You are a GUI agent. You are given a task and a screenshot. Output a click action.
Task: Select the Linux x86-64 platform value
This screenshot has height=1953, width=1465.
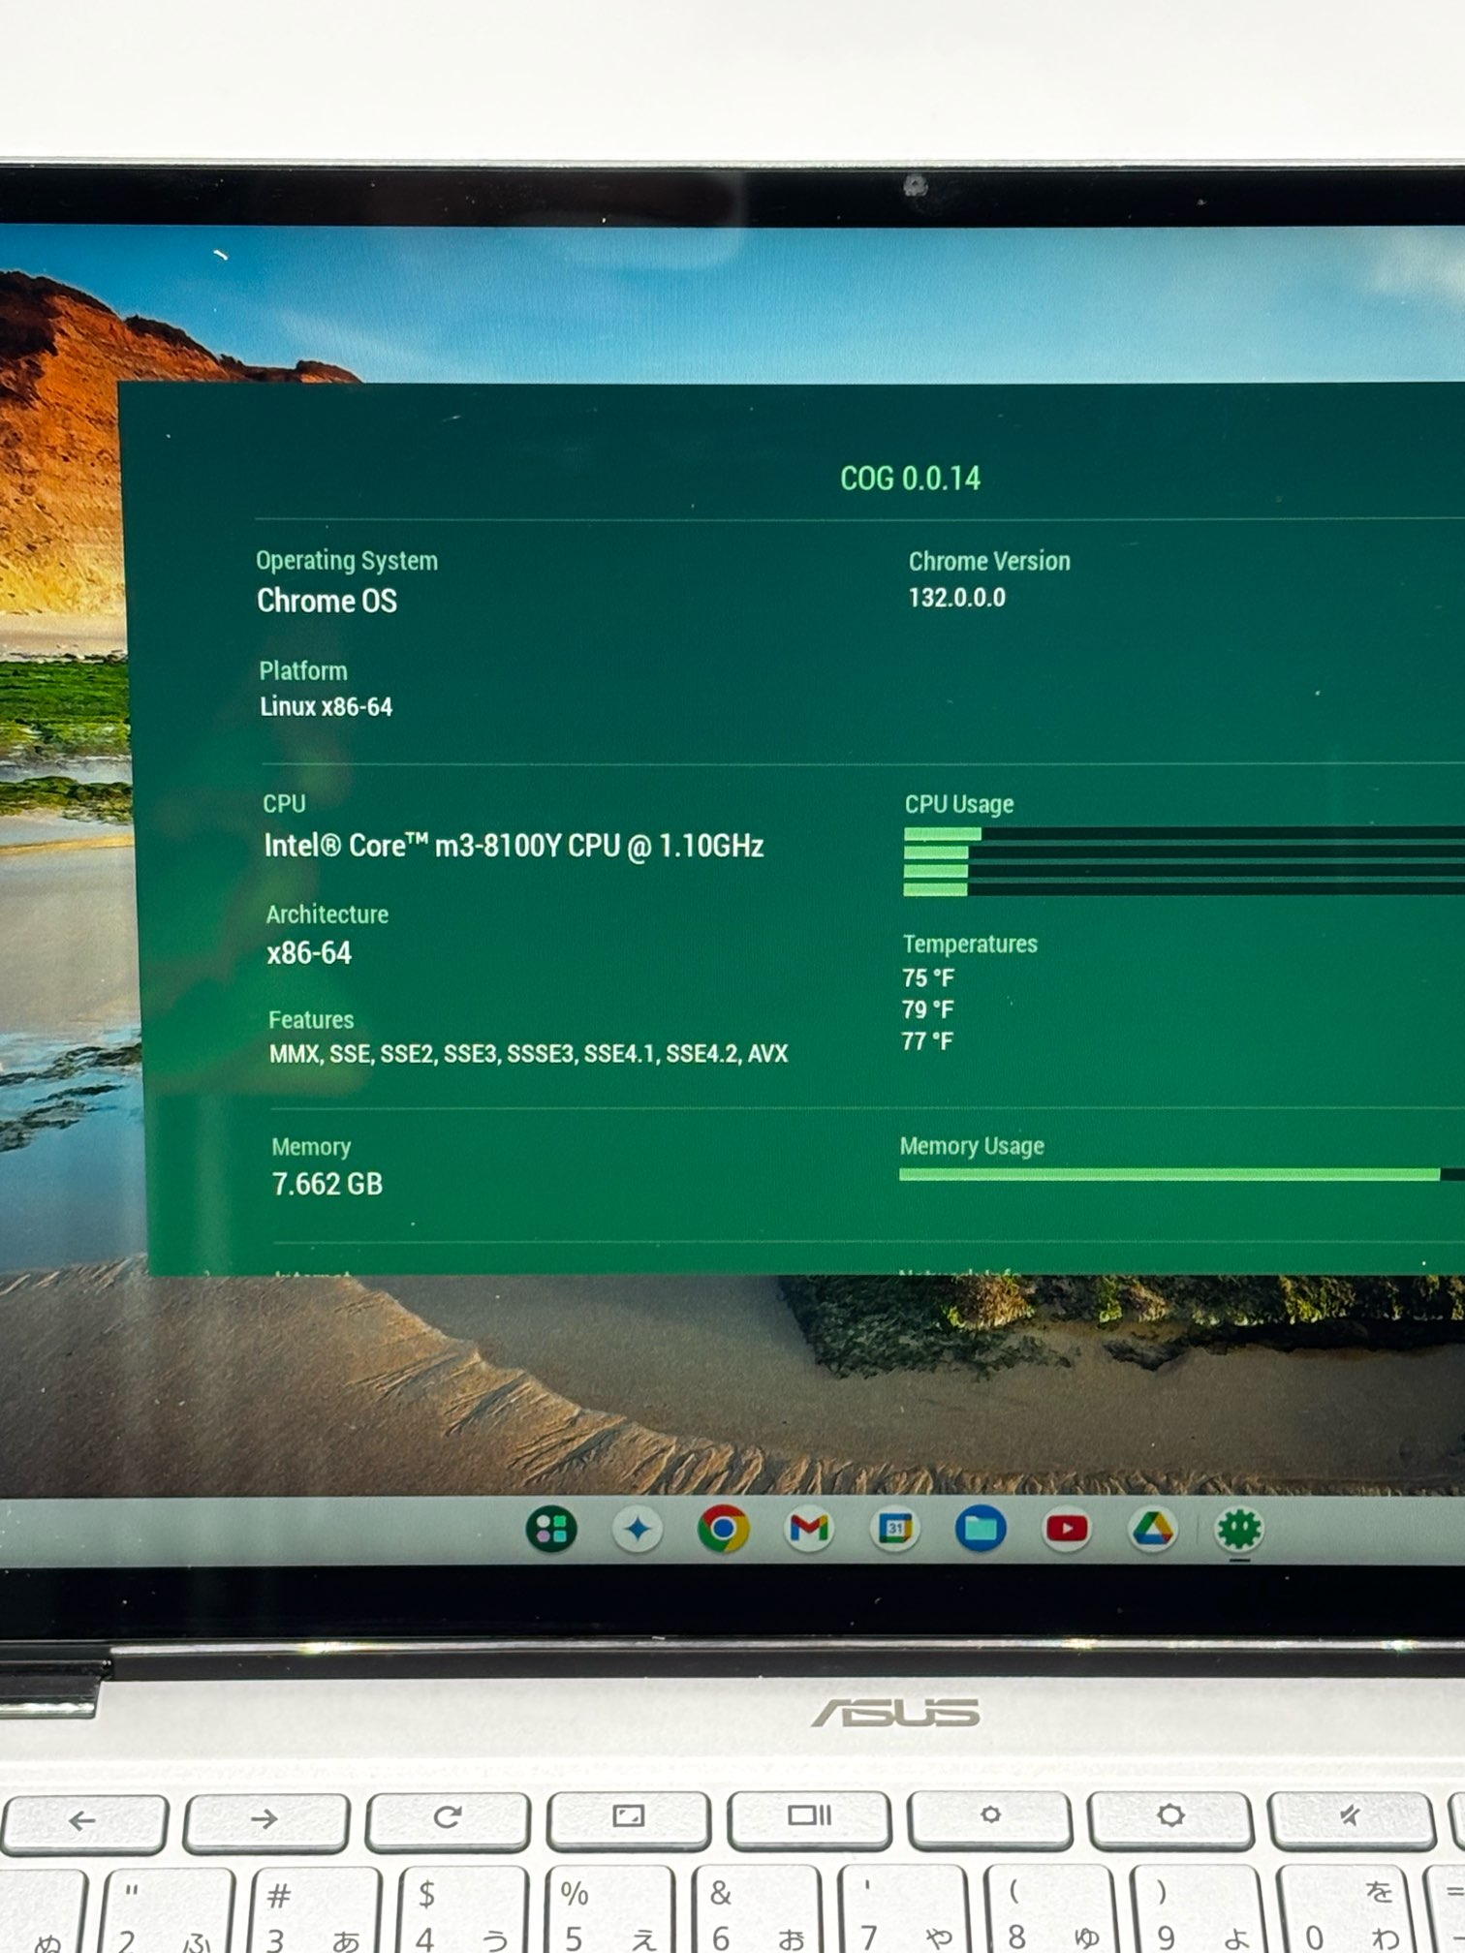click(x=326, y=707)
